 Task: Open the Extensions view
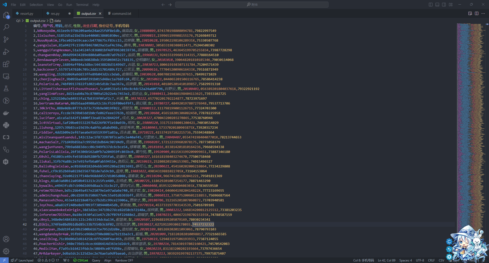(x=6, y=64)
